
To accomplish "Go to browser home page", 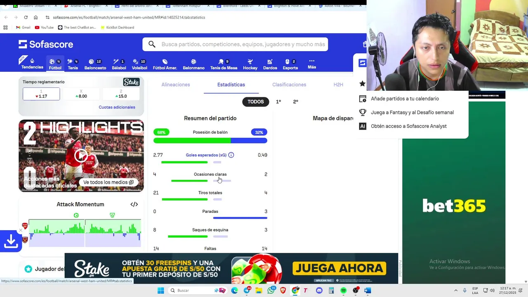I will point(35,17).
